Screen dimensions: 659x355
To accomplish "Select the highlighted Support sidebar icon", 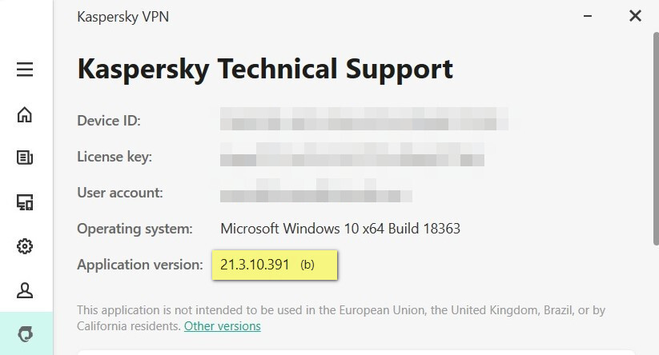I will click(25, 333).
